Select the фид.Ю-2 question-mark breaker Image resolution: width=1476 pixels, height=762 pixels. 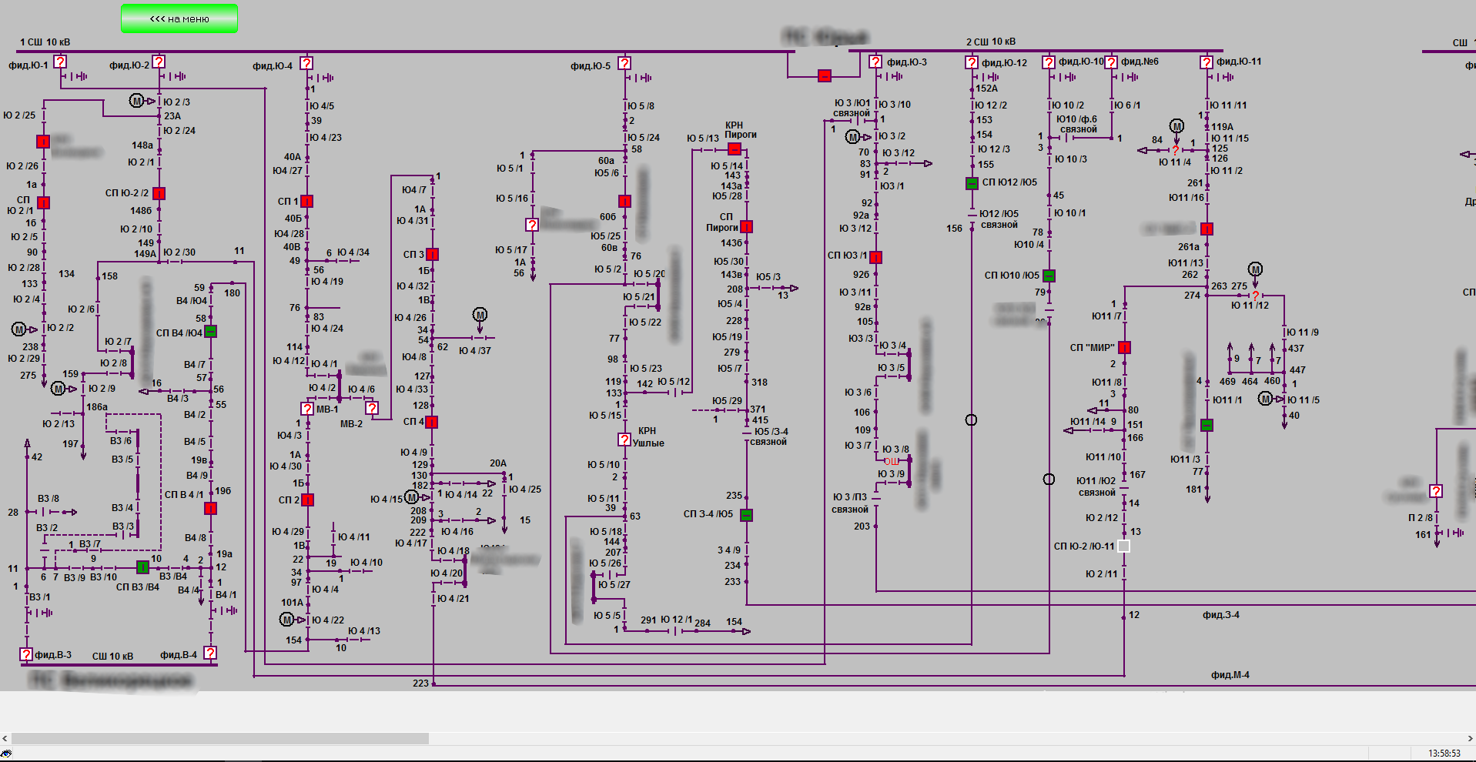click(x=159, y=62)
